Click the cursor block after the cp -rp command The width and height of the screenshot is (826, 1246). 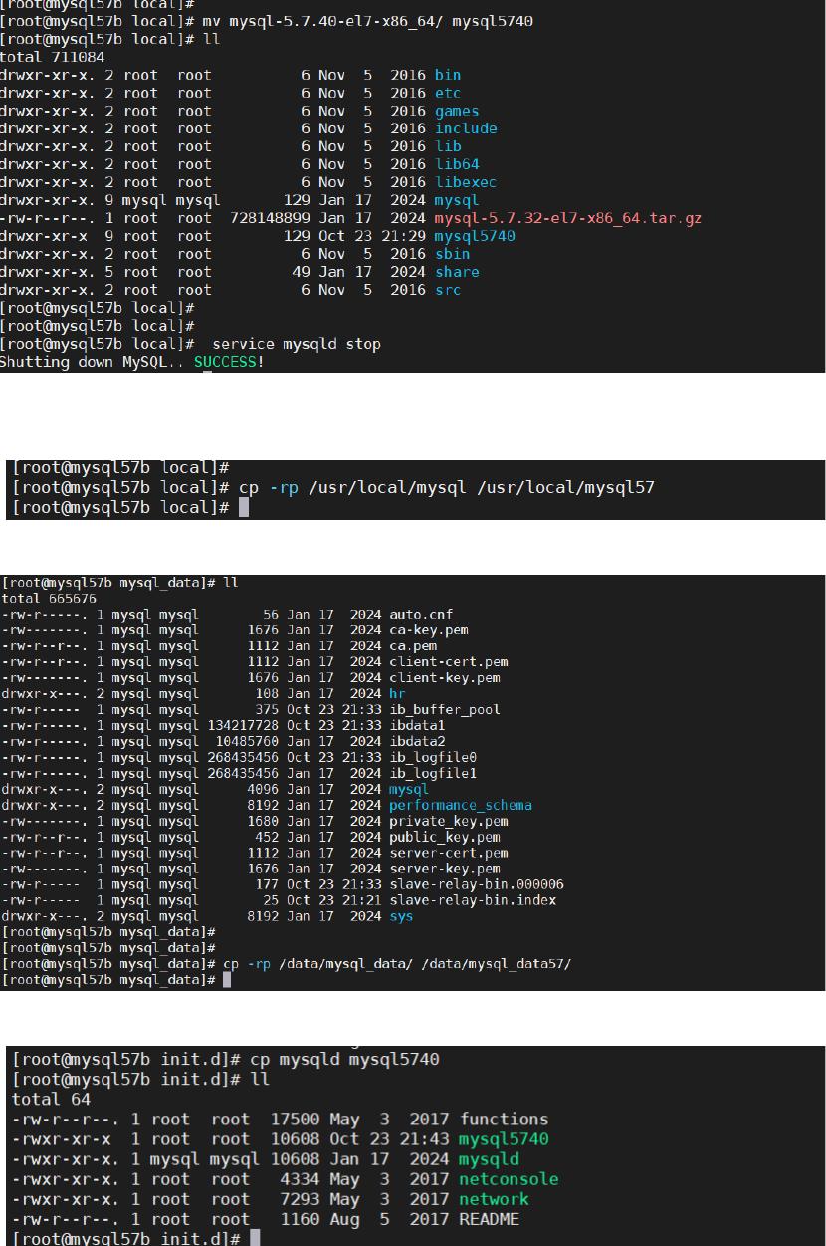(x=244, y=508)
